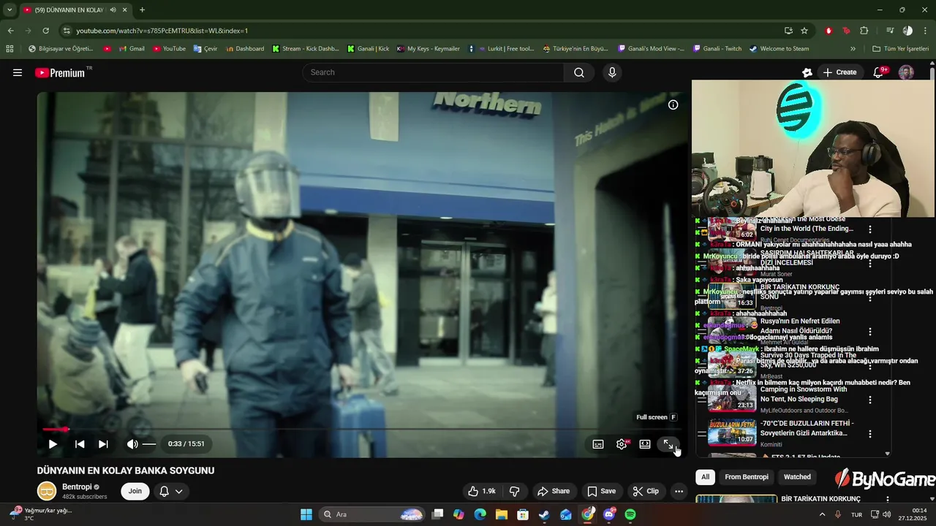Open Camping in Snowstorm video thumbnail
The width and height of the screenshot is (936, 526).
point(732,399)
